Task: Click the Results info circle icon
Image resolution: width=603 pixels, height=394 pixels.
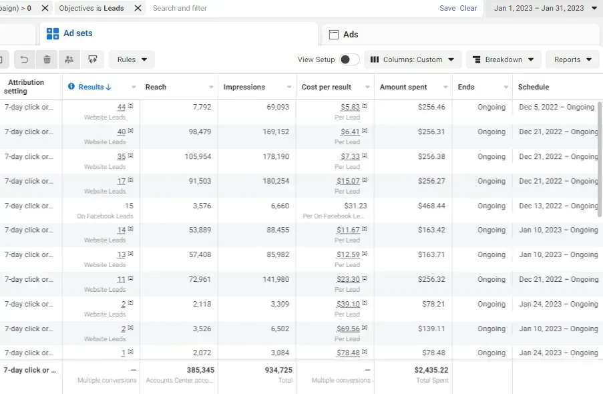Action: pos(71,87)
